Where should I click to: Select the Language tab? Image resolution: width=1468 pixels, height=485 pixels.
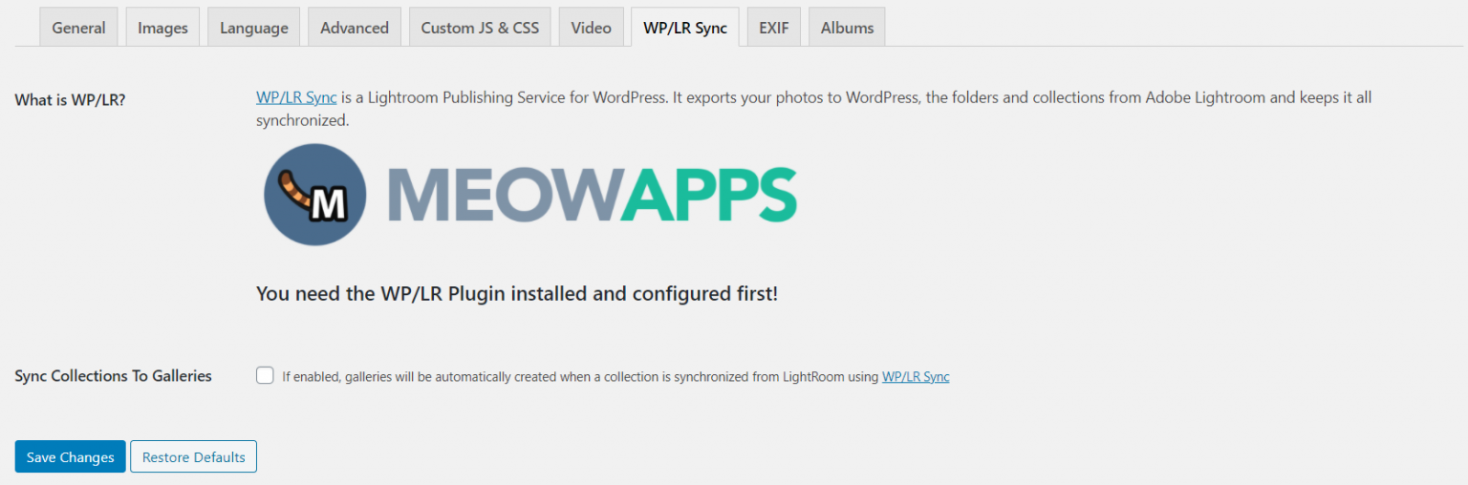pyautogui.click(x=253, y=27)
